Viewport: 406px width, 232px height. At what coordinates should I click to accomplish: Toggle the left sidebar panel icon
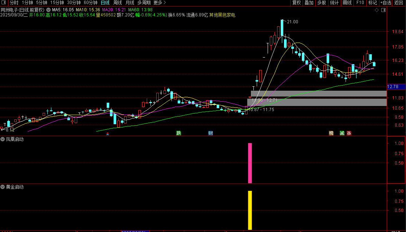(x=4, y=3)
